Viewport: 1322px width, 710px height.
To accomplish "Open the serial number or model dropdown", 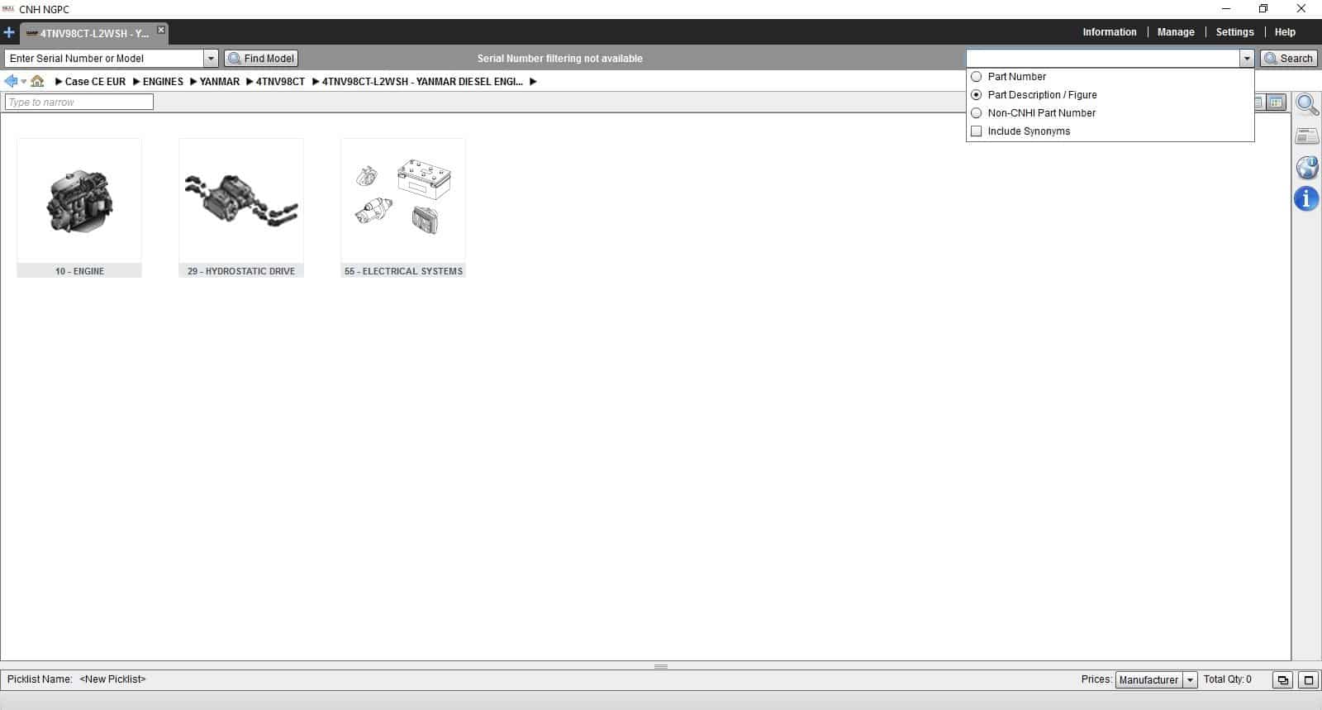I will [211, 59].
